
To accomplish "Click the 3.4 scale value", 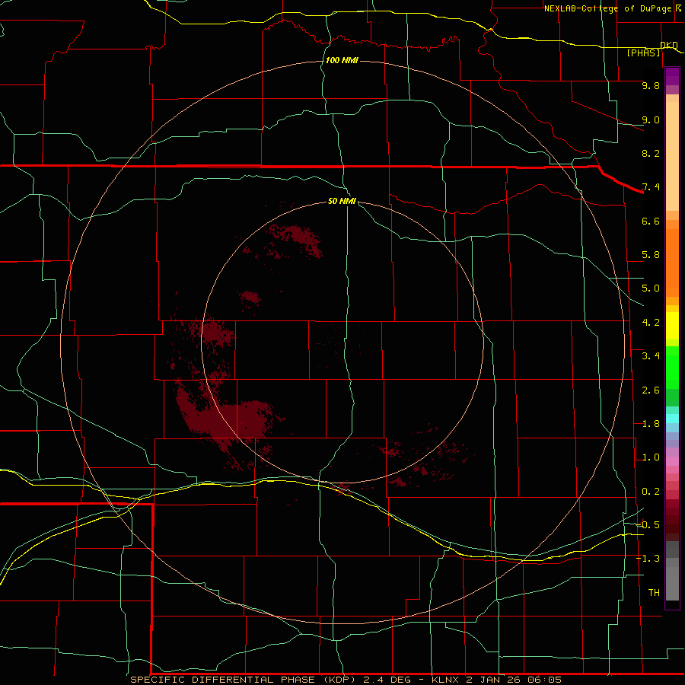I will 651,356.
